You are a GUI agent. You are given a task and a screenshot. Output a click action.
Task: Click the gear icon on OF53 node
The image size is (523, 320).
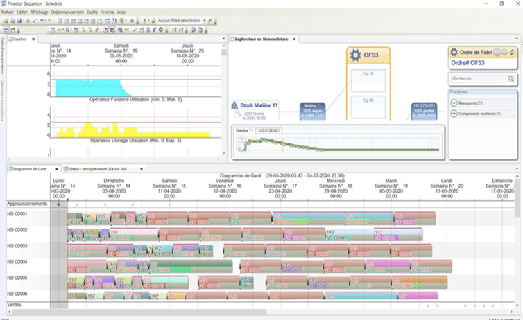[x=355, y=55]
